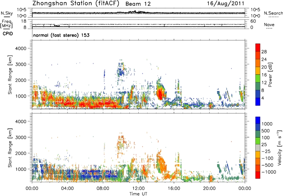Pick the dark blue Power segment between 4 and 8
Viewport: 283px width, 196px height.
pyautogui.click(x=258, y=94)
